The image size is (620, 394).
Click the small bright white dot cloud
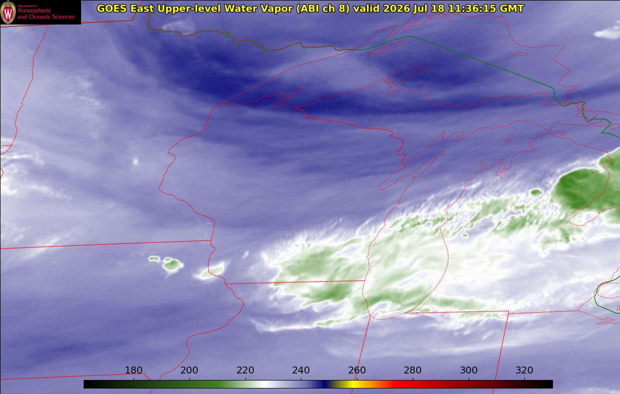pyautogui.click(x=135, y=161)
